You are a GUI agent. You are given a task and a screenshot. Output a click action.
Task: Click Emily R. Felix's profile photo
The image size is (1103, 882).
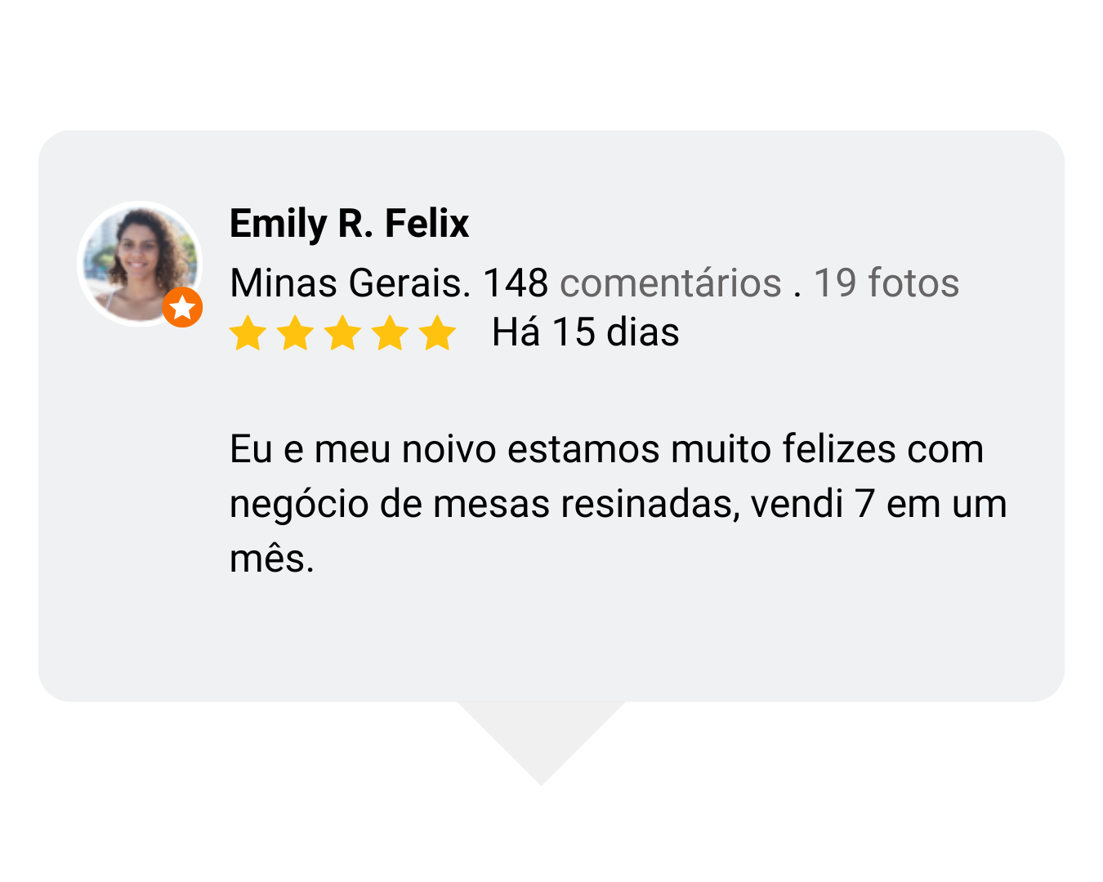point(139,262)
